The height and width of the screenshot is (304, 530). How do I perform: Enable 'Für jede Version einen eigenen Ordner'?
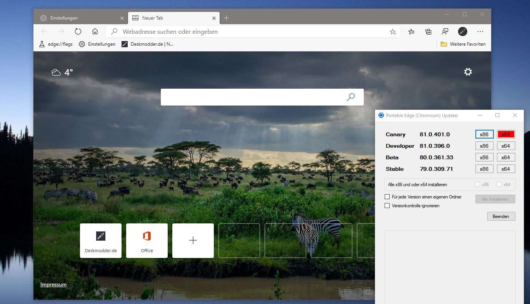point(387,197)
